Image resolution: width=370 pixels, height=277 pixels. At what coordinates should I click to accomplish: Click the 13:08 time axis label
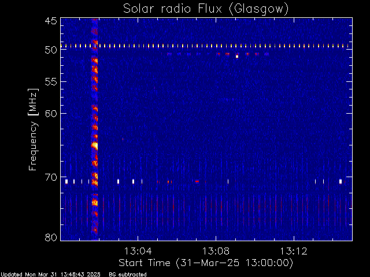click(216, 252)
